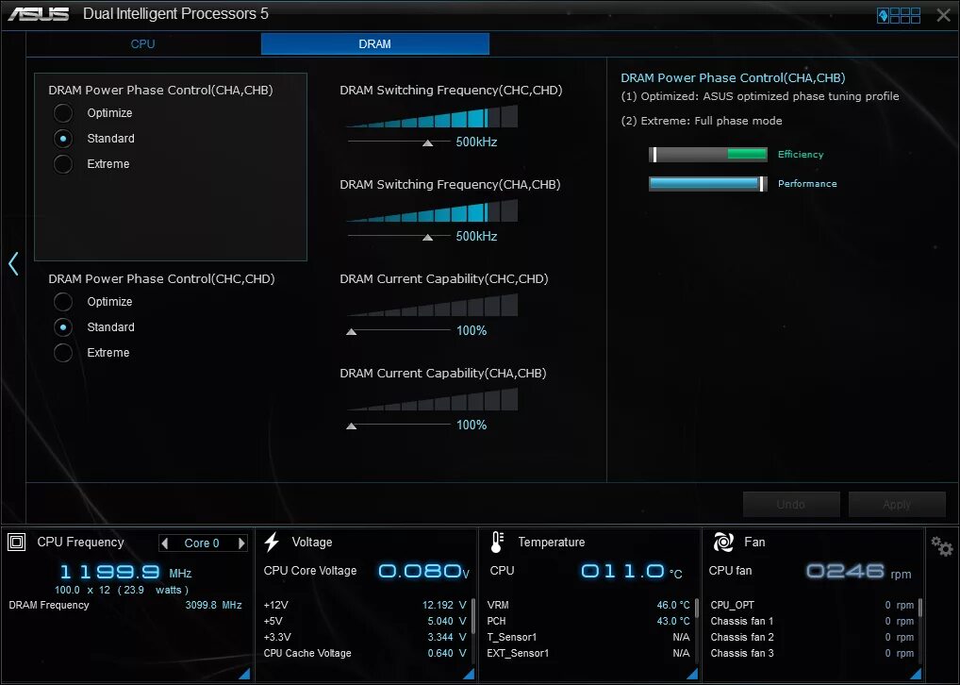Click the +12V voltage row
Viewport: 960px width, 685px height.
[365, 606]
